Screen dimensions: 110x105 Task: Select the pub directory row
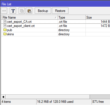coord(56,30)
